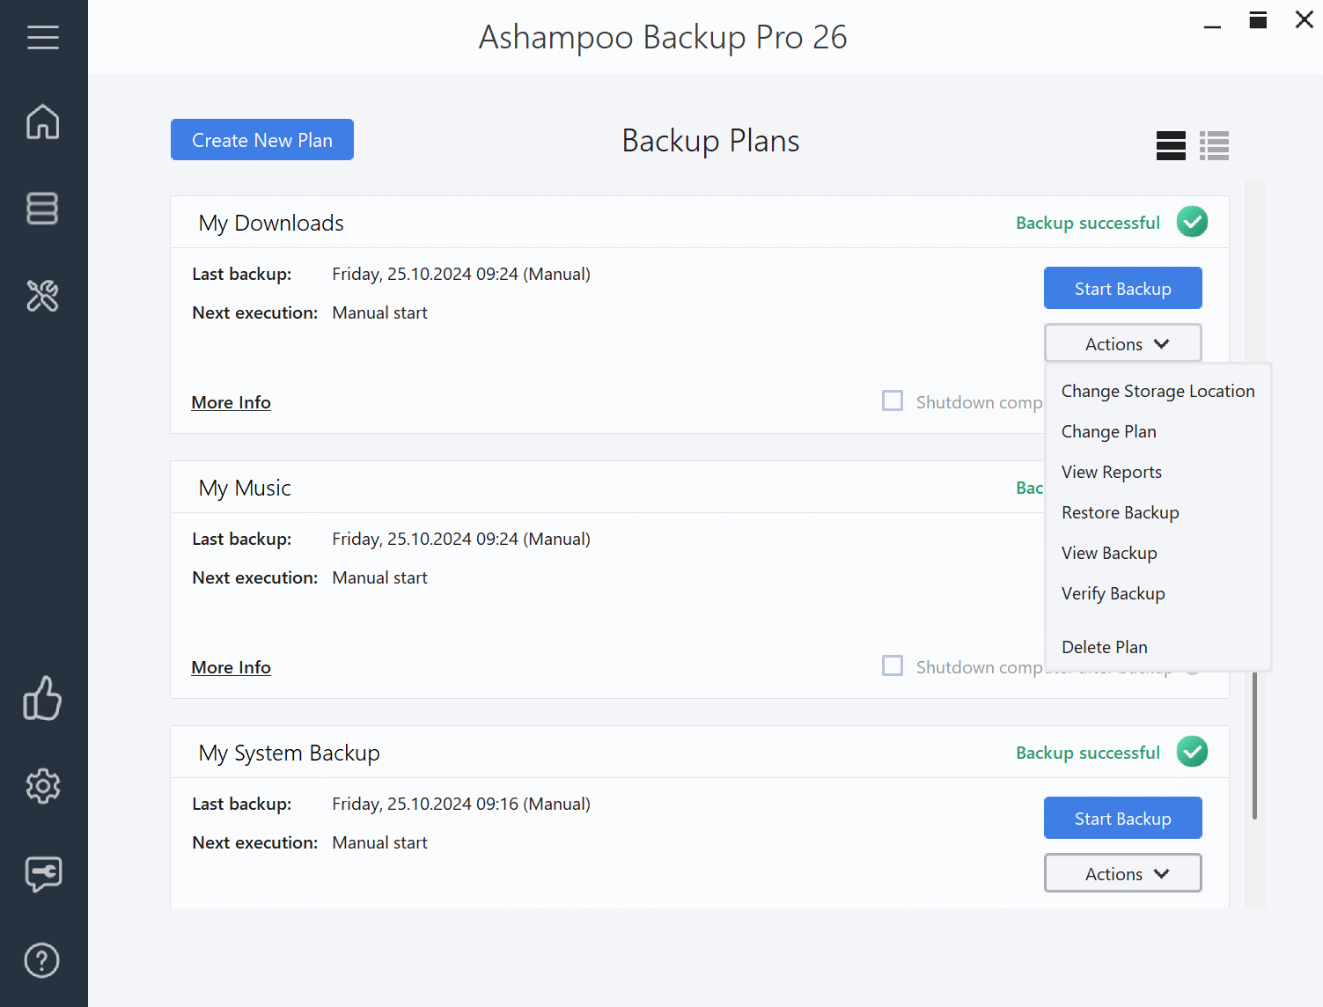The width and height of the screenshot is (1323, 1007).
Task: Enable Shutdown computer for My Music plan
Action: (x=893, y=665)
